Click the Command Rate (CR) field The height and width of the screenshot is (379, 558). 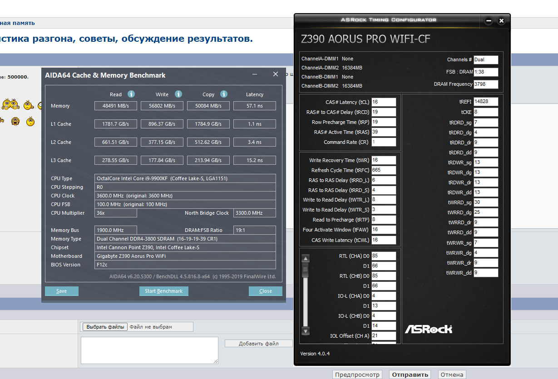pos(384,142)
